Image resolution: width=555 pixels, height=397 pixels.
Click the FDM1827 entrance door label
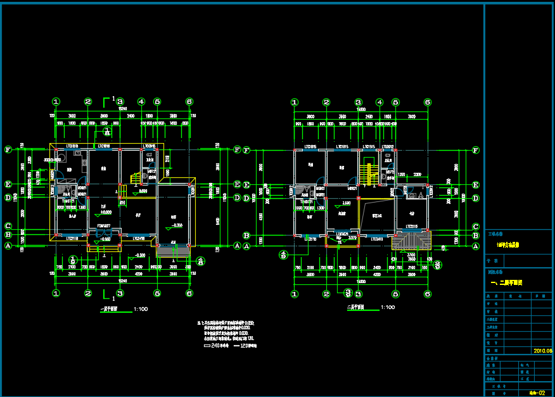click(x=104, y=226)
